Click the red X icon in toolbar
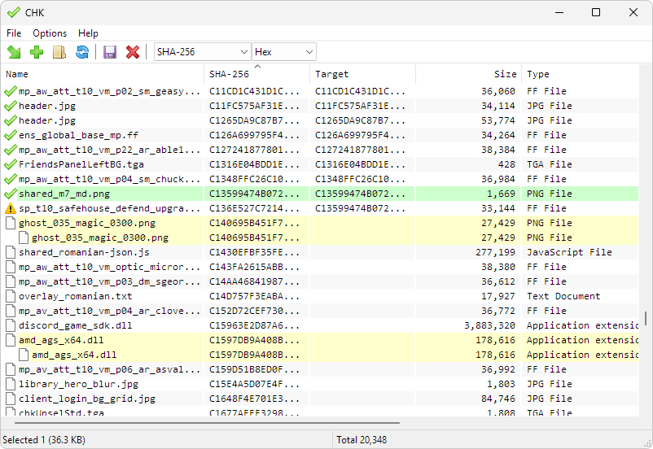Image resolution: width=653 pixels, height=449 pixels. pyautogui.click(x=133, y=52)
